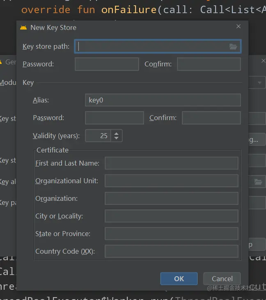Click the key store Password field
This screenshot has width=266, height=300.
107,64
